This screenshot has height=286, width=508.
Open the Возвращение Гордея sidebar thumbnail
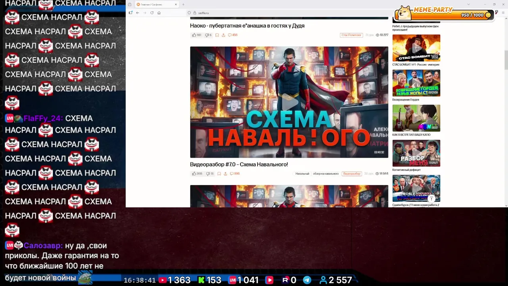coord(416,83)
